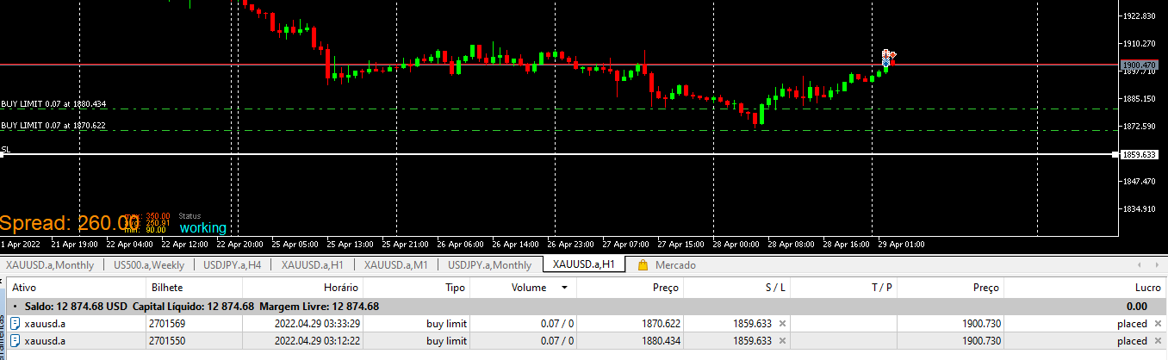
Task: Click 'buy limit' type in row 2701569
Action: [446, 324]
